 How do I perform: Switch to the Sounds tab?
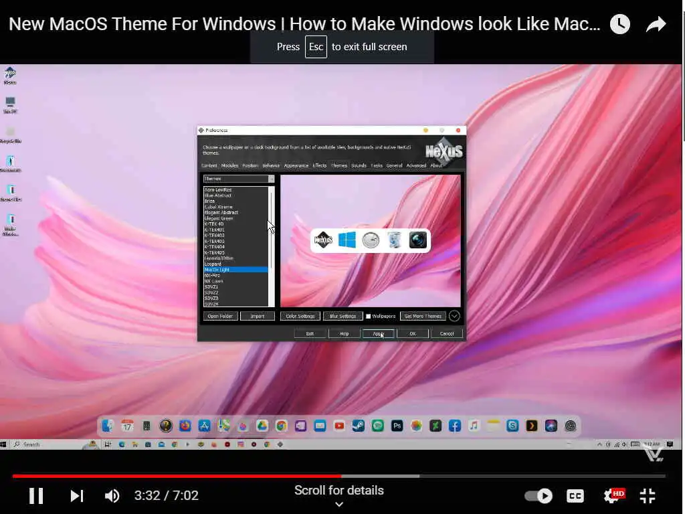point(359,166)
